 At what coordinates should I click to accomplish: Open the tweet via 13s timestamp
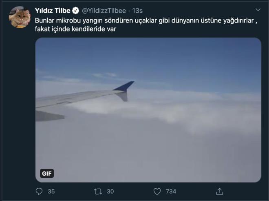tap(137, 11)
